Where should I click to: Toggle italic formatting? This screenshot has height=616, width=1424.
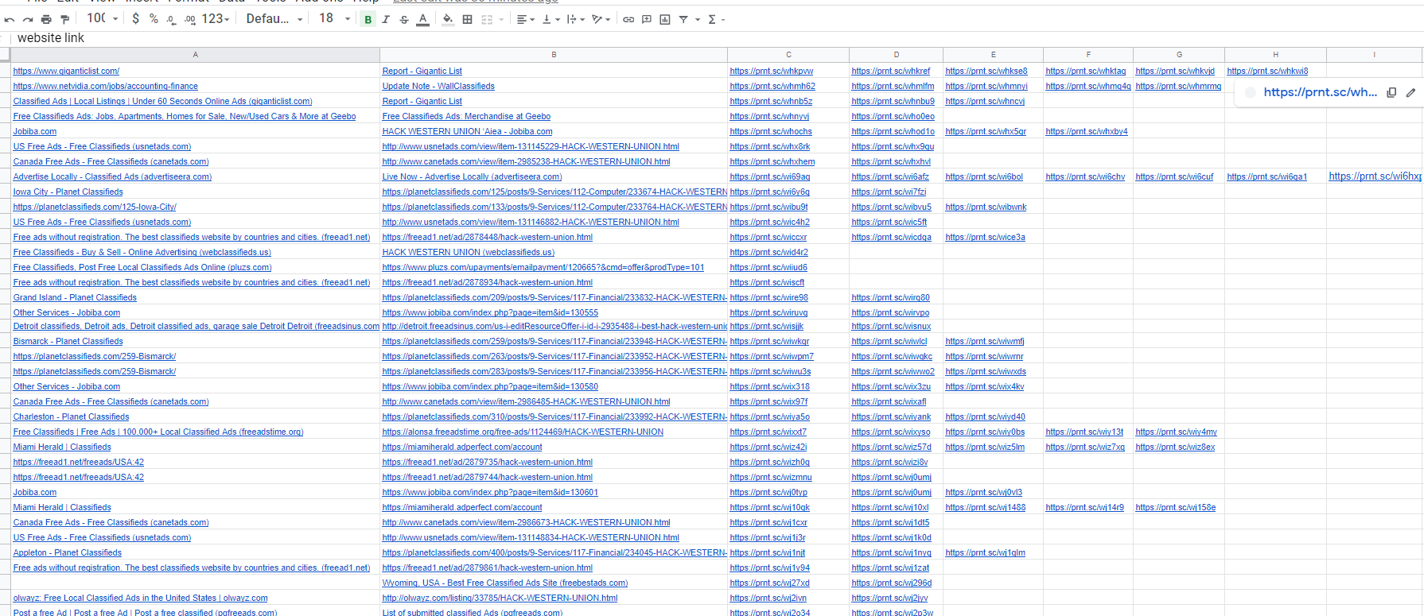click(386, 19)
